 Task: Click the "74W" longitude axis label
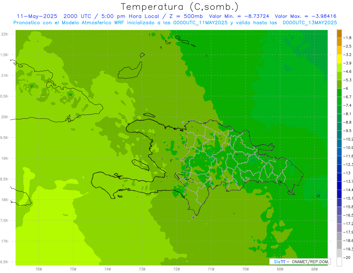pyautogui.click(x=107, y=269)
